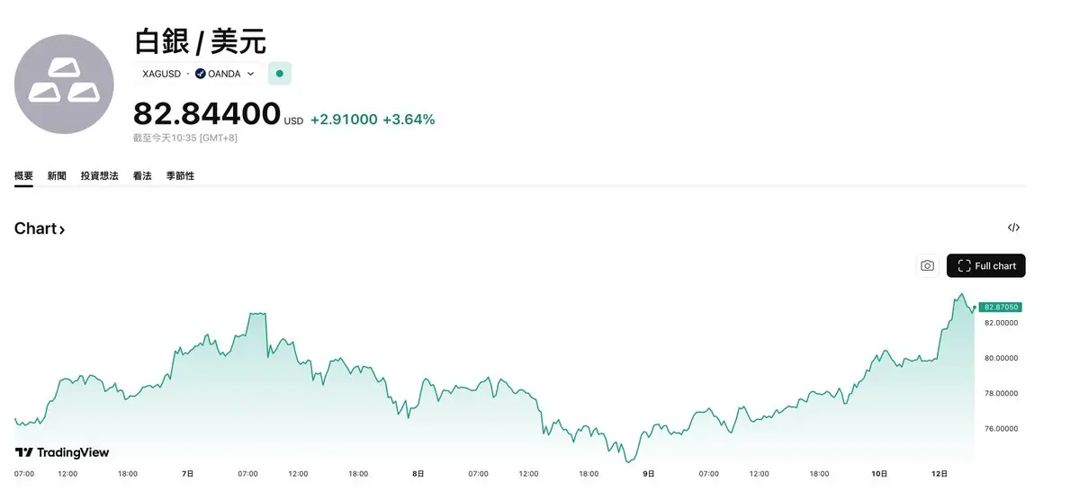The image size is (1079, 491).
Task: Open the Full chart button
Action: (985, 265)
